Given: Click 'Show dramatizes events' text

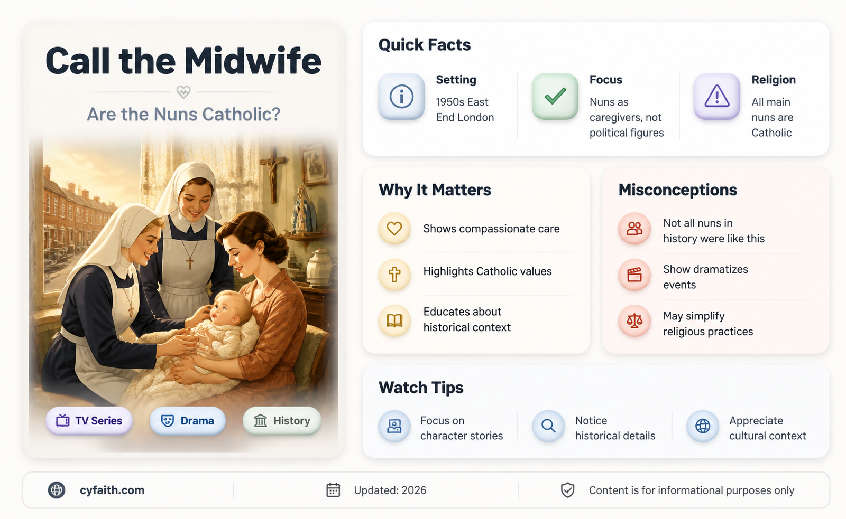Looking at the screenshot, I should [x=705, y=277].
